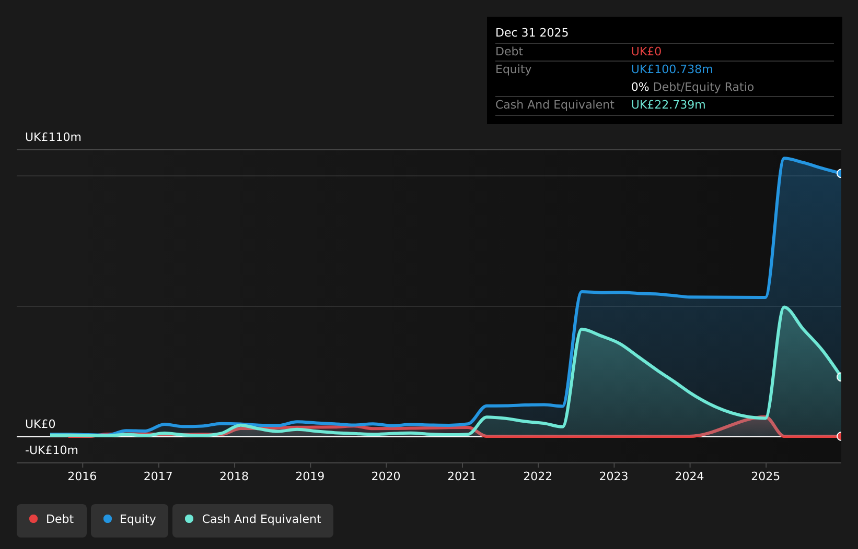The width and height of the screenshot is (858, 549).
Task: Click the red UK£0 debt value in tooltip
Action: (x=646, y=52)
